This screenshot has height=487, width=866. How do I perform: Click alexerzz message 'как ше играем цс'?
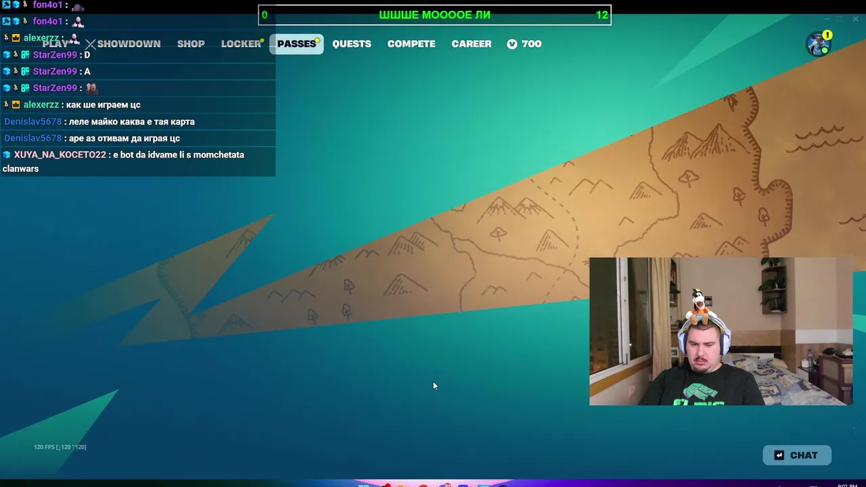click(104, 105)
